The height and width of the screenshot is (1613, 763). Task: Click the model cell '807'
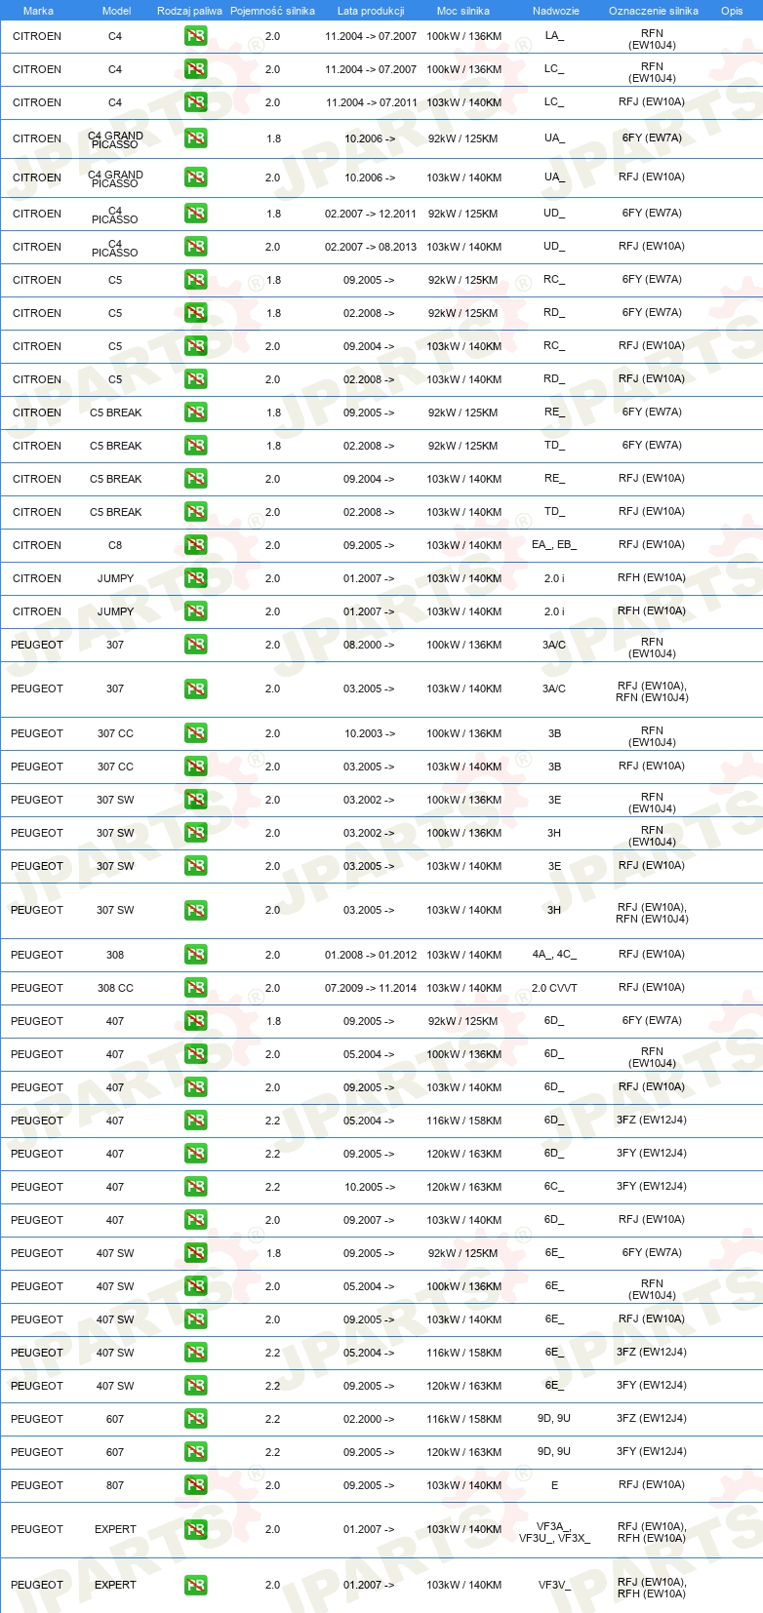[x=115, y=1485]
